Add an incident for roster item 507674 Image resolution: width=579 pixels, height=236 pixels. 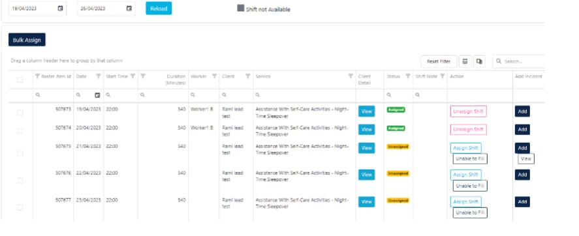pyautogui.click(x=522, y=130)
